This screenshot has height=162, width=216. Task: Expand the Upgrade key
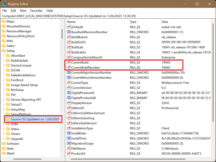pyautogui.click(x=4, y=139)
